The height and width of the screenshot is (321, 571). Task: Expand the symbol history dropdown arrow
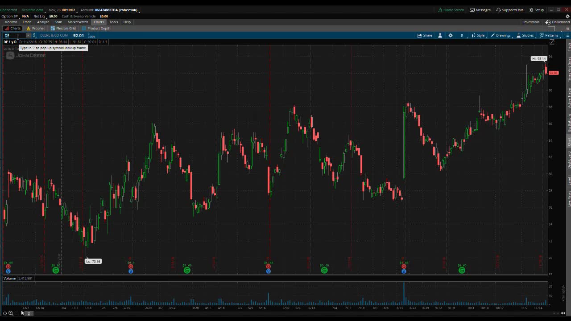28,35
